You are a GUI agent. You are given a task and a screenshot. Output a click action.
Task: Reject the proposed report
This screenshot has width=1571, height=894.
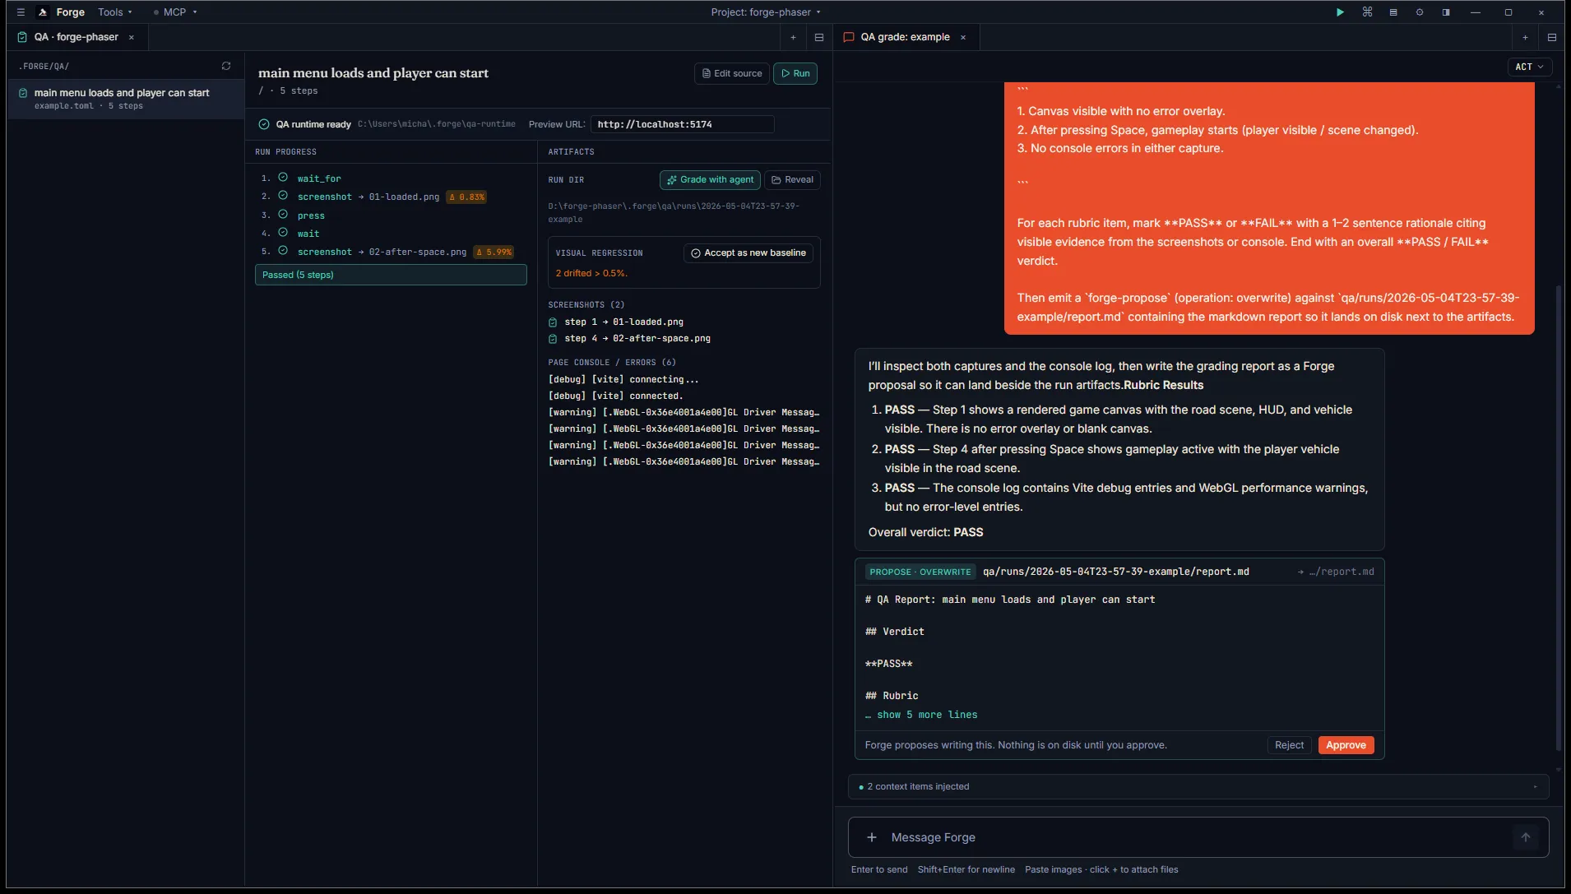point(1289,745)
